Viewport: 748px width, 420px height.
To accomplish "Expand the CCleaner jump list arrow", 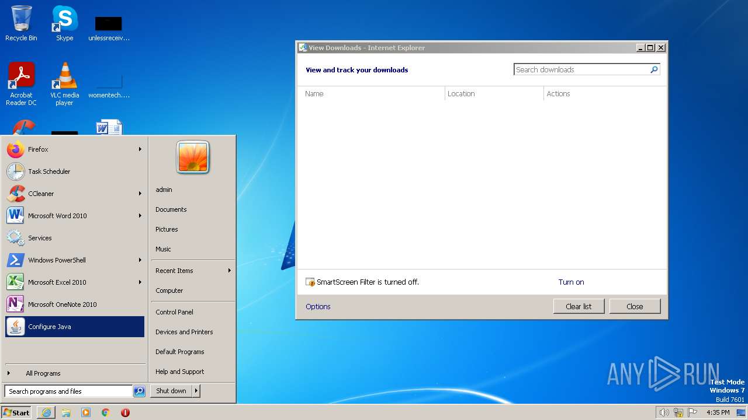I will (x=140, y=194).
